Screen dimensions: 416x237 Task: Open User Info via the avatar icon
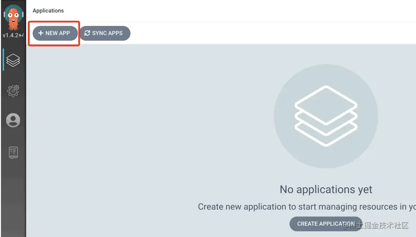click(x=13, y=120)
